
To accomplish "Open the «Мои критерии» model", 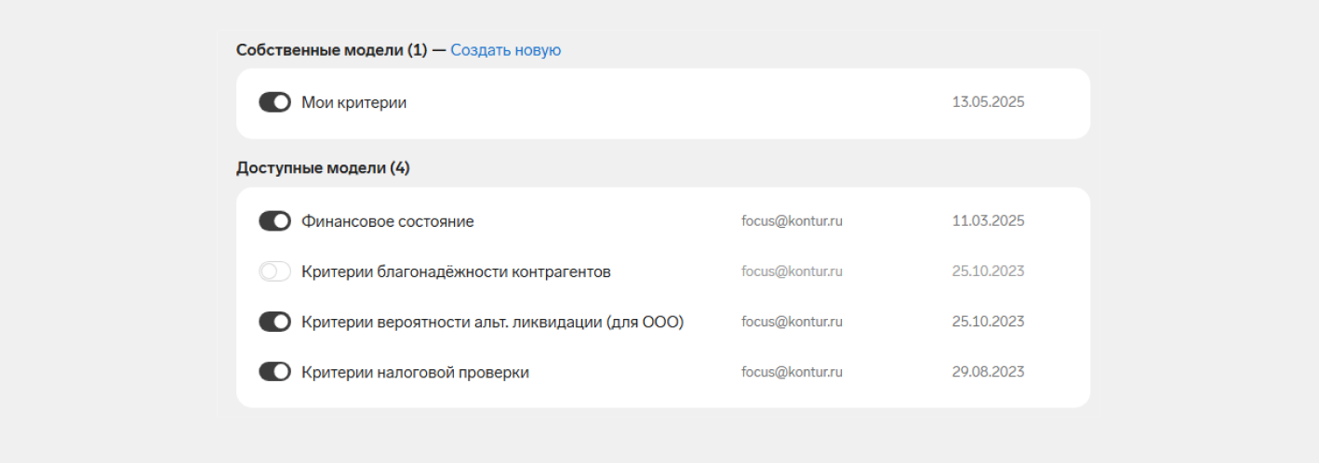I will click(x=353, y=102).
